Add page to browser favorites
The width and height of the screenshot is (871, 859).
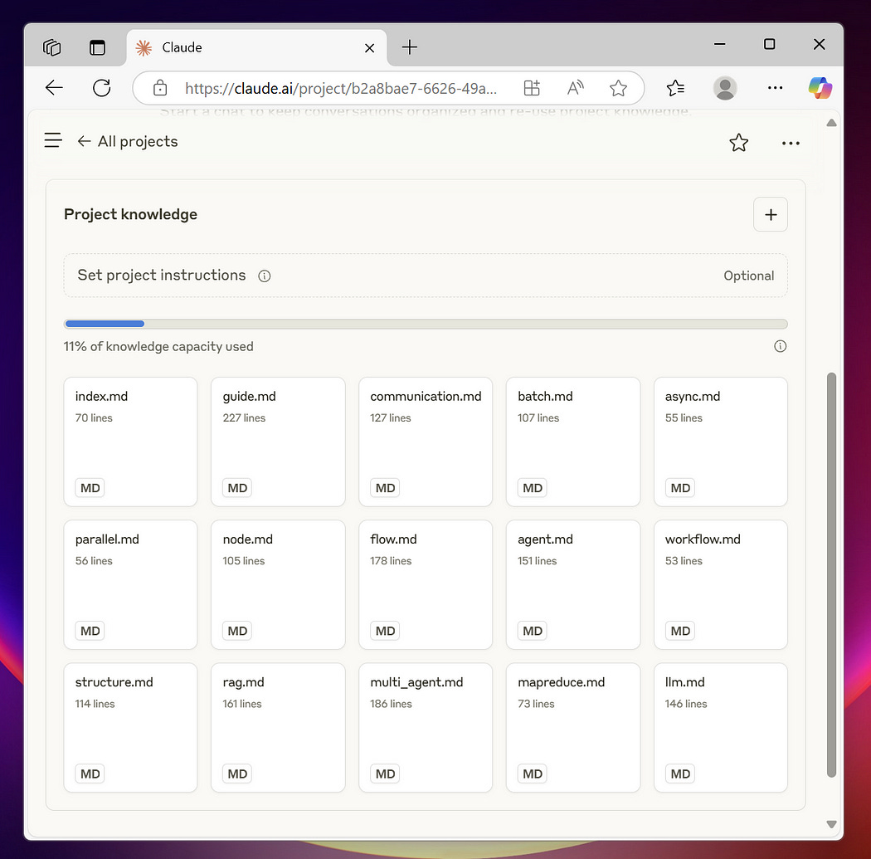pyautogui.click(x=618, y=88)
